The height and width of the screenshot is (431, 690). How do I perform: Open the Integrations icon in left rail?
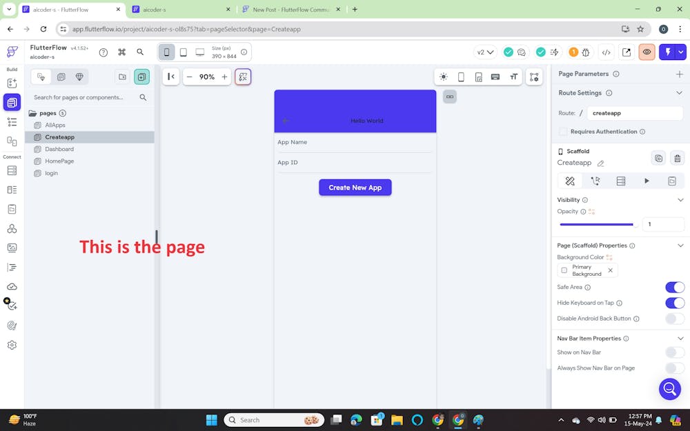[x=12, y=229]
